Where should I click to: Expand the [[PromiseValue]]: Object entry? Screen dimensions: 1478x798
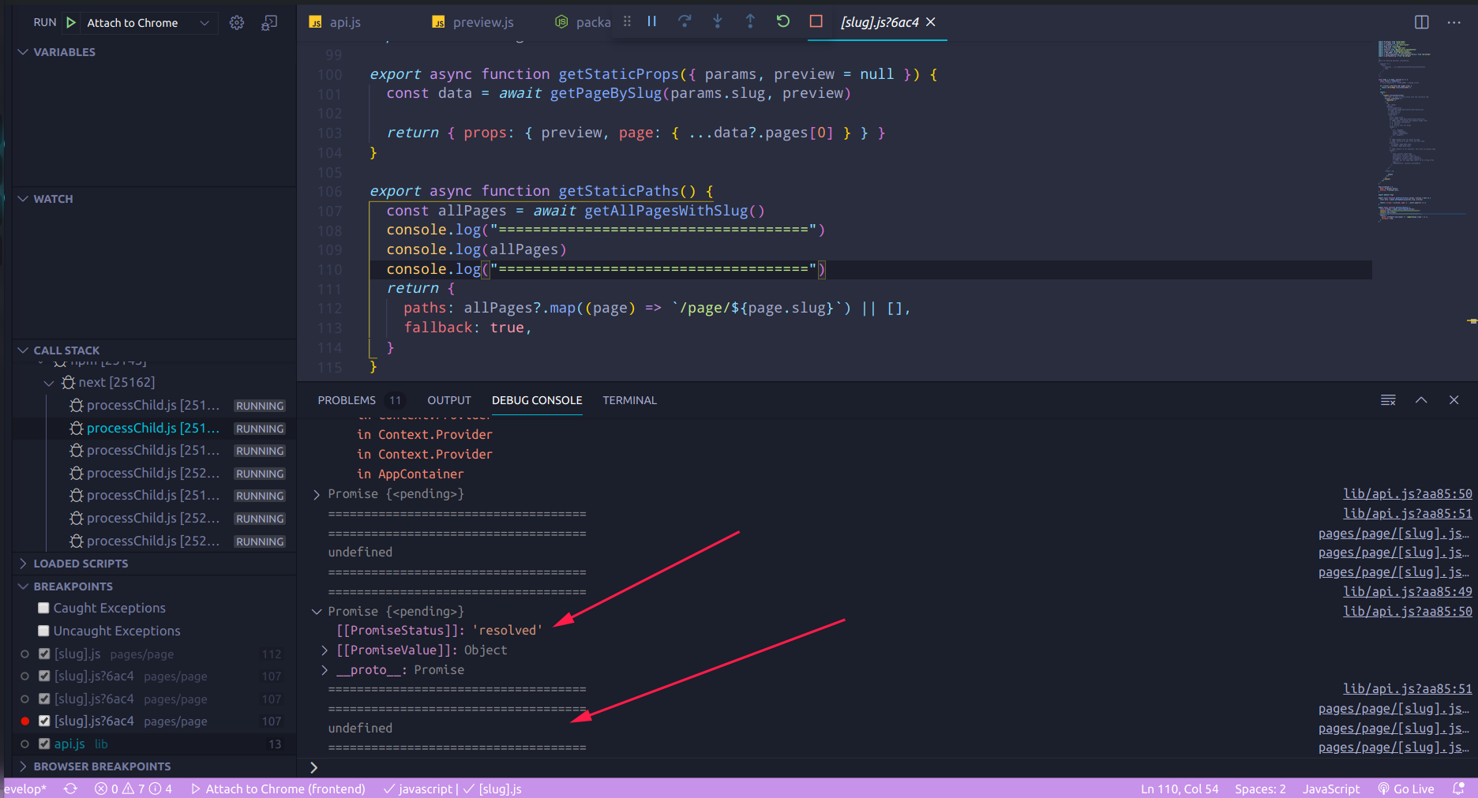point(324,650)
